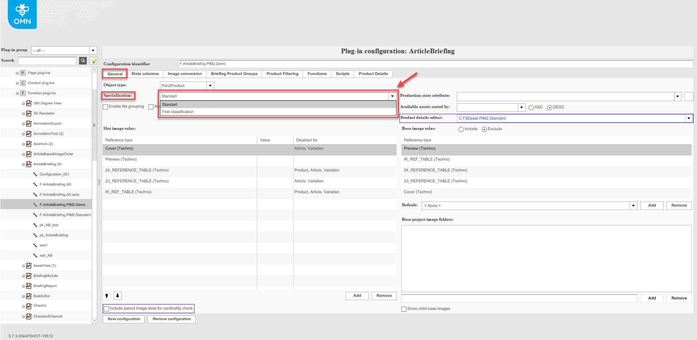This screenshot has height=340, width=697.
Task: Open the Product Filtering tab
Action: click(282, 74)
